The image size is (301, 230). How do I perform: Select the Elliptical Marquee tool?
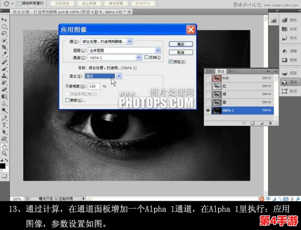[x=4, y=26]
